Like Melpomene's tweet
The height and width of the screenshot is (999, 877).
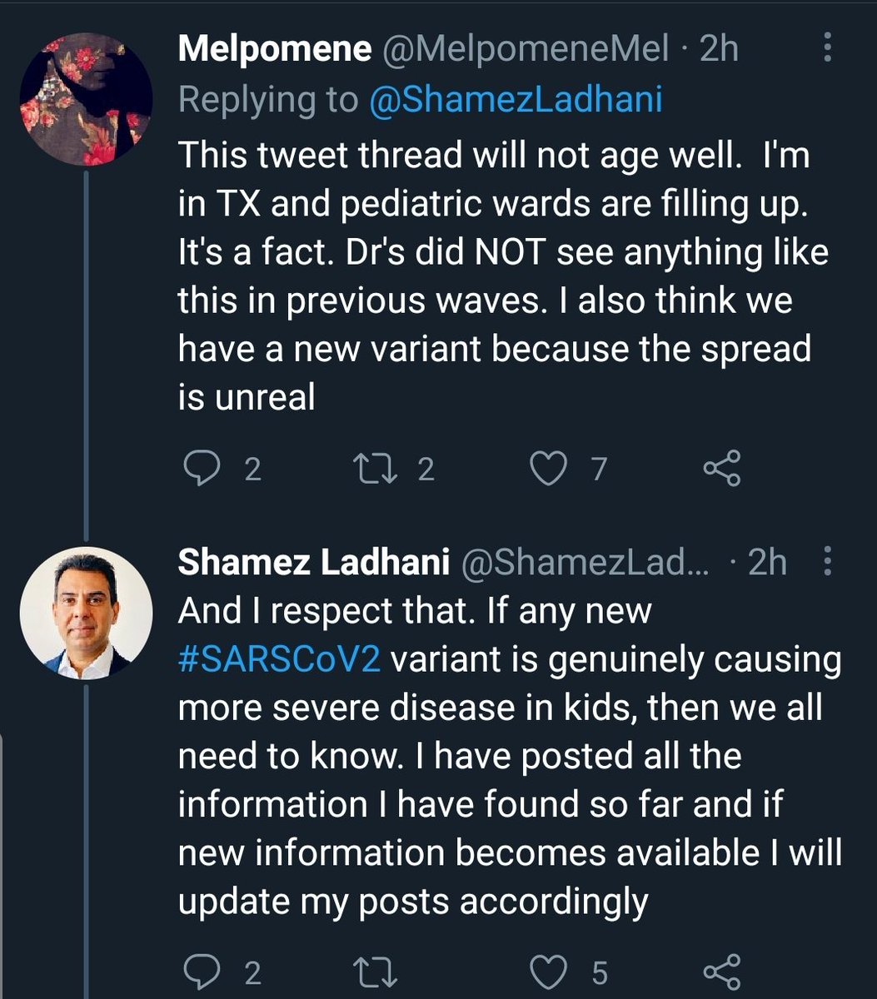pos(548,470)
